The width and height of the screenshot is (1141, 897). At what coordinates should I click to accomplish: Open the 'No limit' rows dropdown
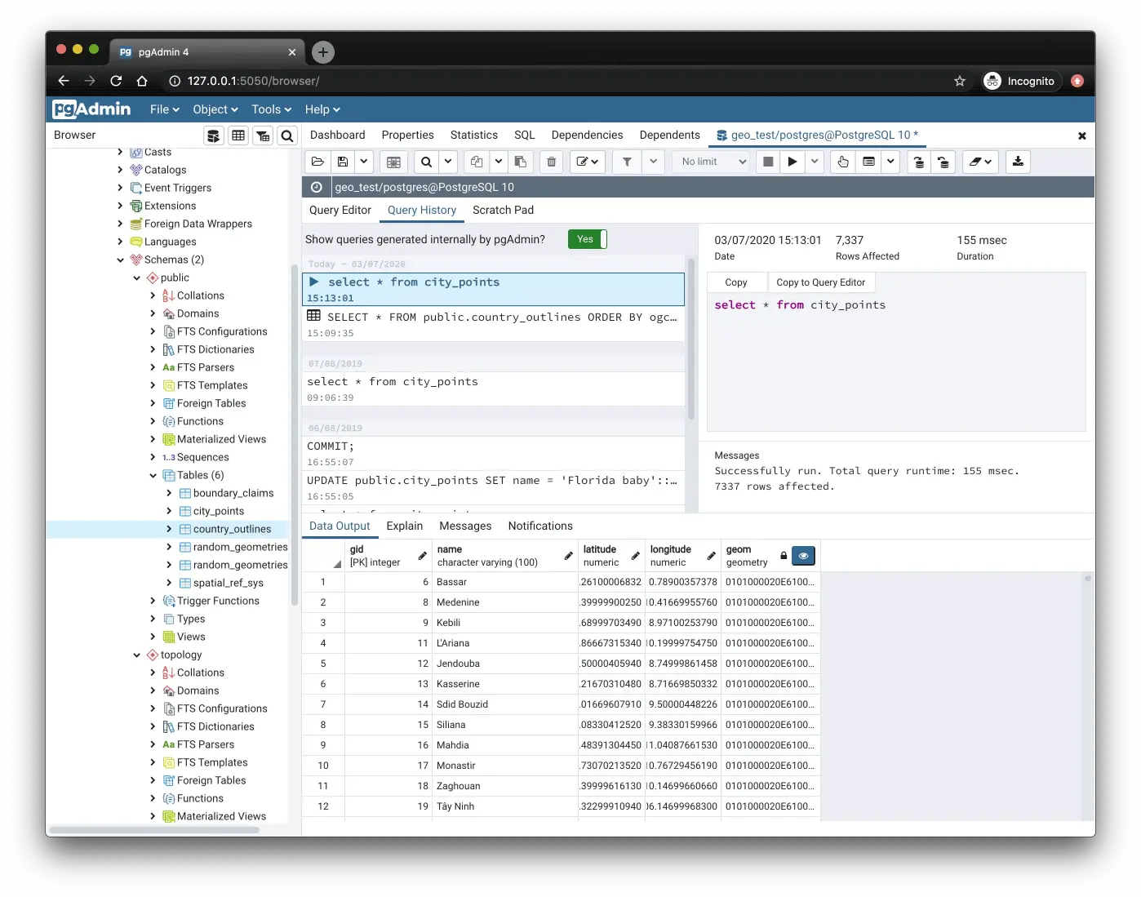[713, 162]
